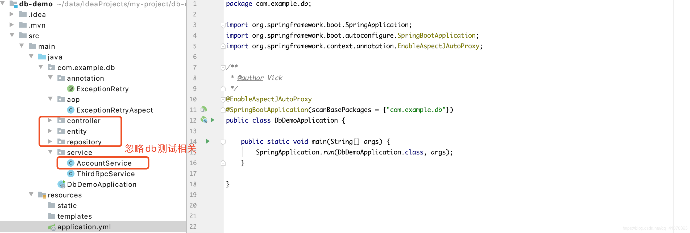
Task: Click the service package icon
Action: click(x=61, y=152)
